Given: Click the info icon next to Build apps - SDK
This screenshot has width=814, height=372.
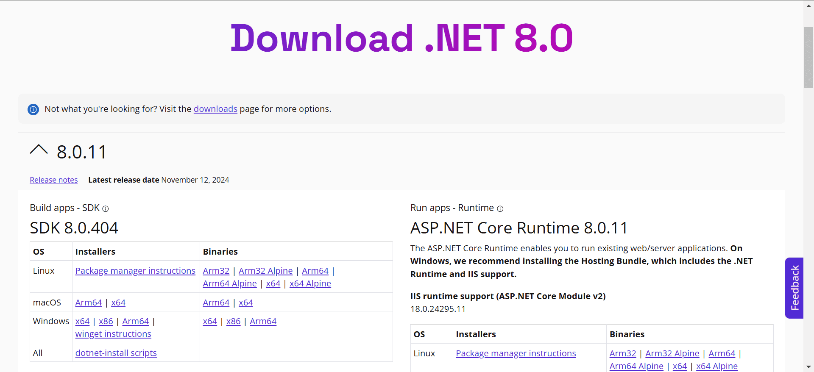Looking at the screenshot, I should click(106, 209).
